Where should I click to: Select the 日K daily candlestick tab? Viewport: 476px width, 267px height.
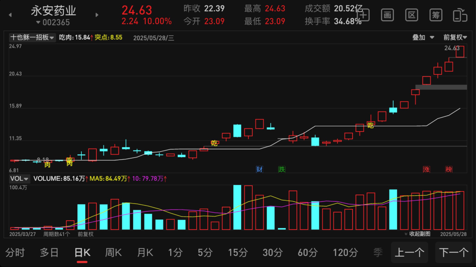(82, 253)
